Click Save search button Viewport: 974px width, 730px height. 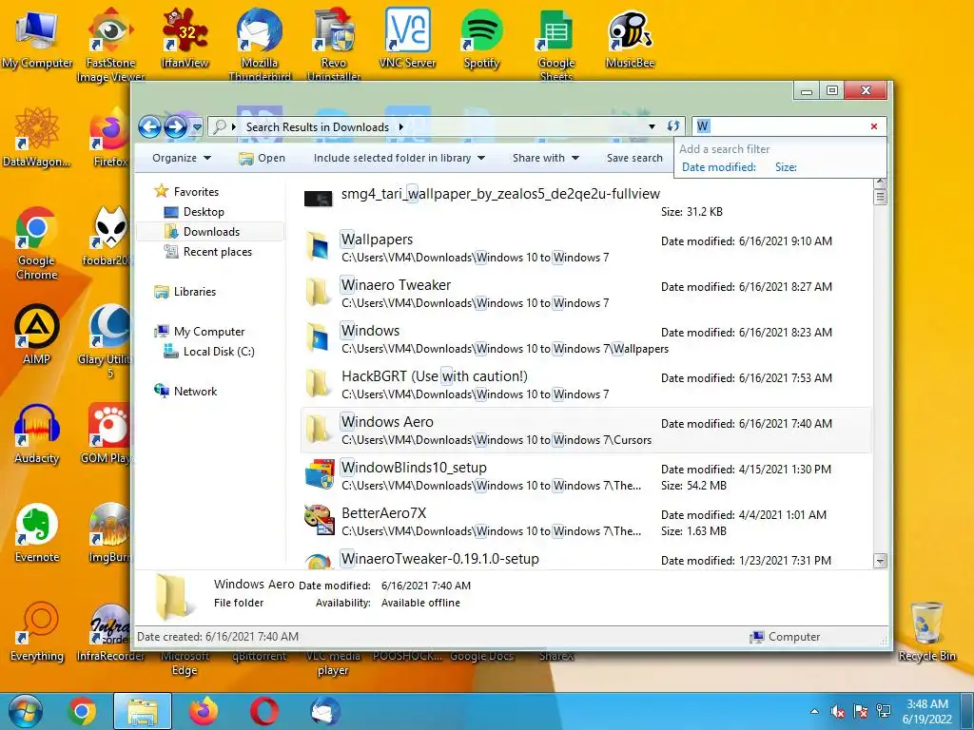634,158
